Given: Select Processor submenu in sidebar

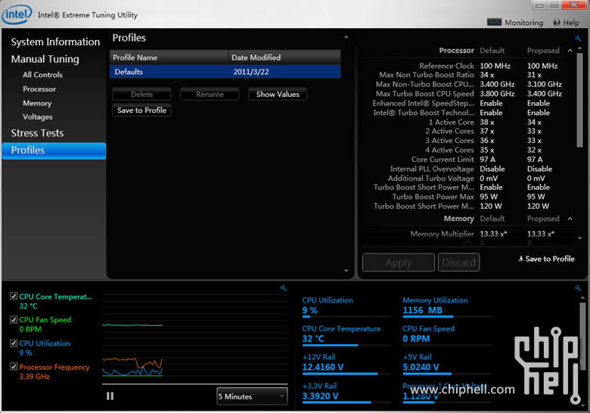Looking at the screenshot, I should click(x=39, y=88).
